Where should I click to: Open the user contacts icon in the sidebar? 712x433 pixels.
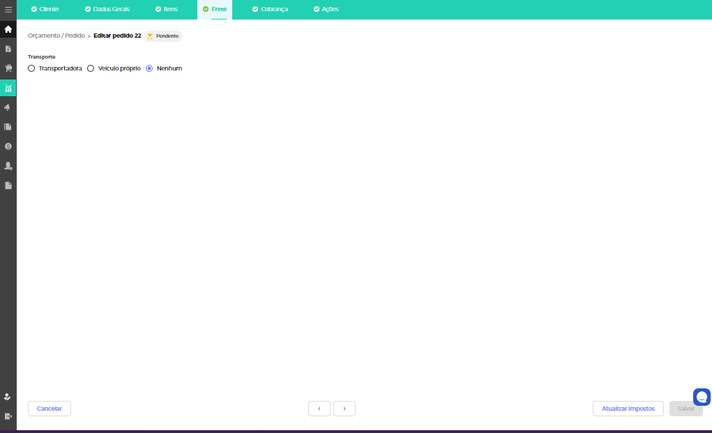tap(8, 166)
